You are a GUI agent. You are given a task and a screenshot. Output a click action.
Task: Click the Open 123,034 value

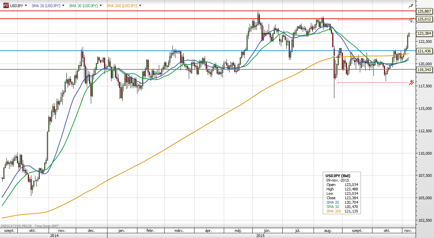[x=351, y=185]
